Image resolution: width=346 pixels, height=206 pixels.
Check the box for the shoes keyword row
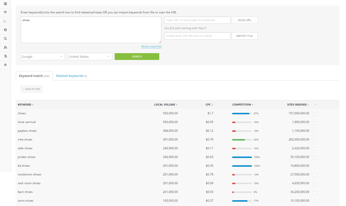coord(314,114)
